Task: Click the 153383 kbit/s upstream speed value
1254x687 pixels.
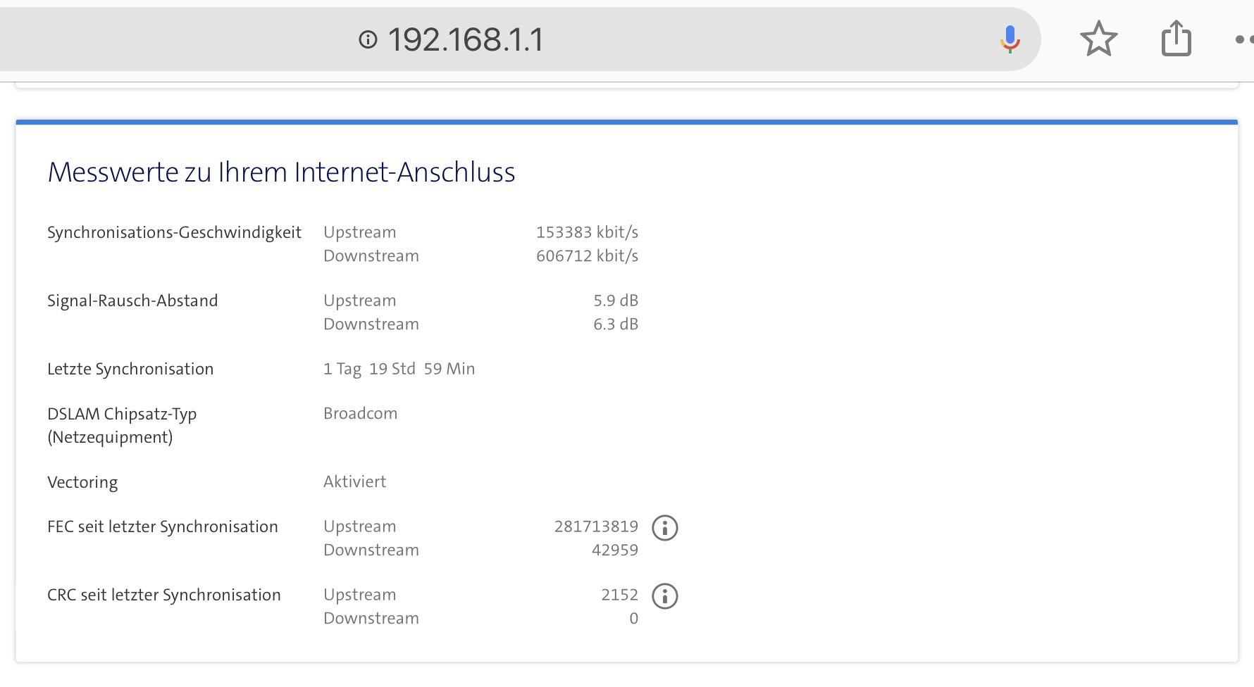Action: pos(587,232)
